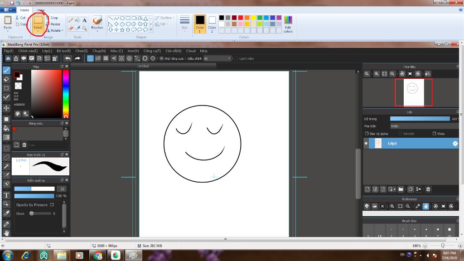Select the Eraser tool in MediBang toolbar

point(6,79)
